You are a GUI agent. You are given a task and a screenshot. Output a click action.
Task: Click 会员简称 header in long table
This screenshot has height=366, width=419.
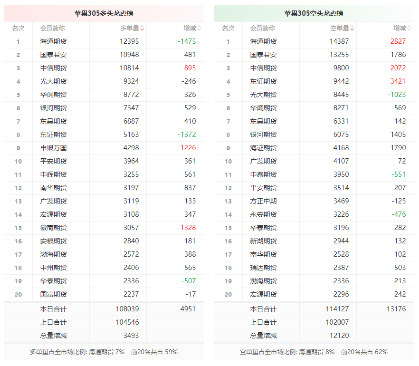pyautogui.click(x=53, y=29)
